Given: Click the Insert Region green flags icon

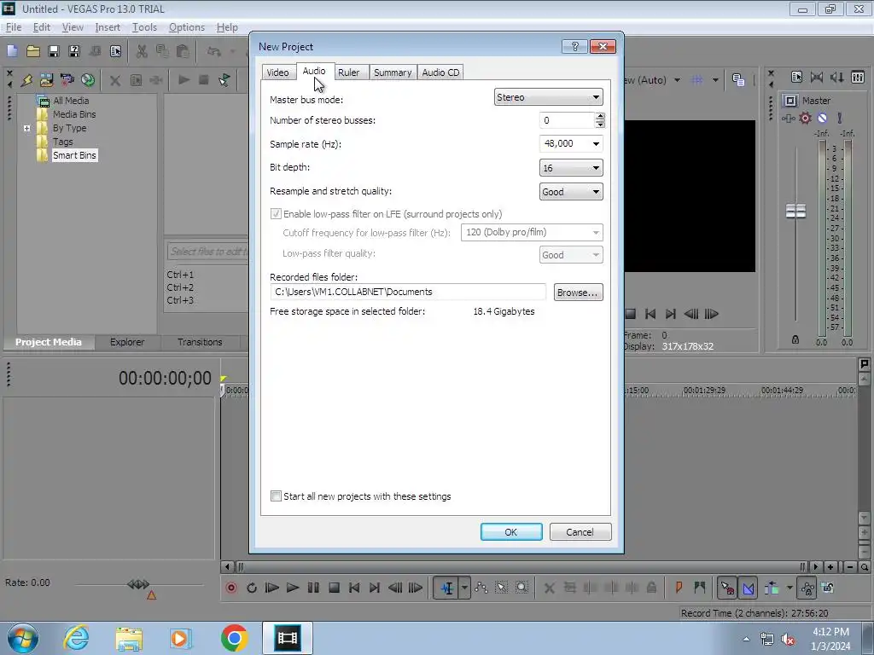Looking at the screenshot, I should click(x=700, y=588).
